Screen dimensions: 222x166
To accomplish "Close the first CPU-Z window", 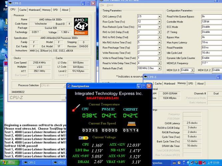I will (x=93, y=3).
